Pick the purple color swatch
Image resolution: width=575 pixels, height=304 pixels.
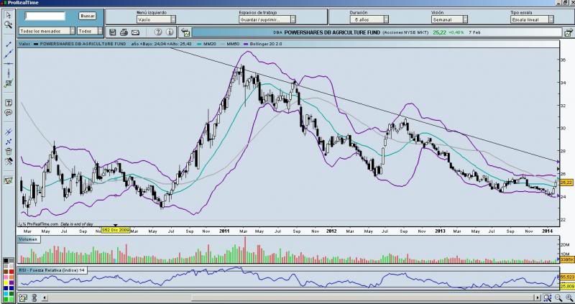pos(11,282)
